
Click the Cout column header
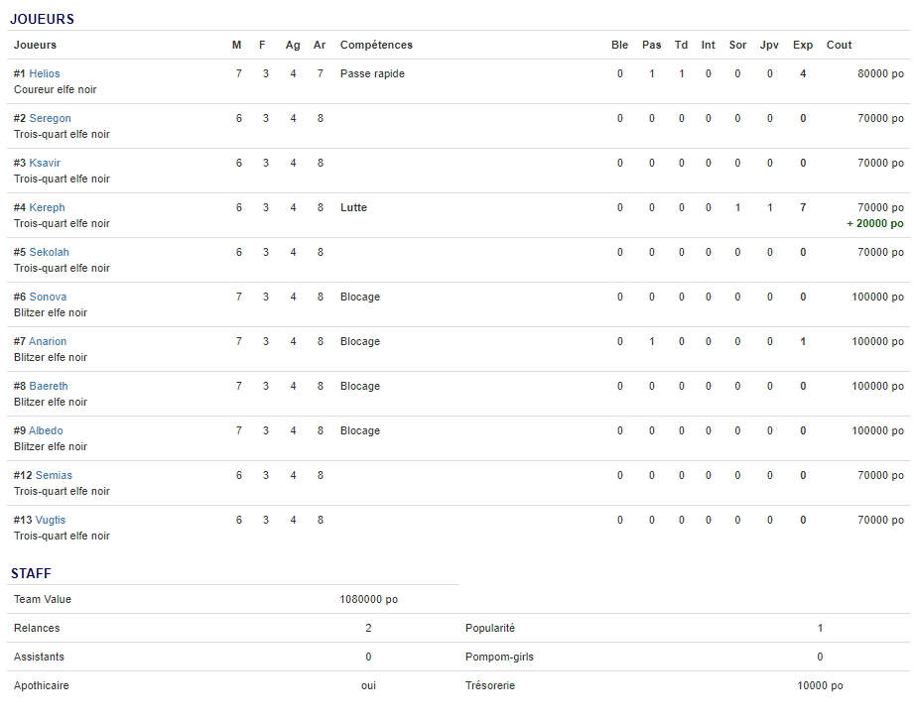coord(839,45)
